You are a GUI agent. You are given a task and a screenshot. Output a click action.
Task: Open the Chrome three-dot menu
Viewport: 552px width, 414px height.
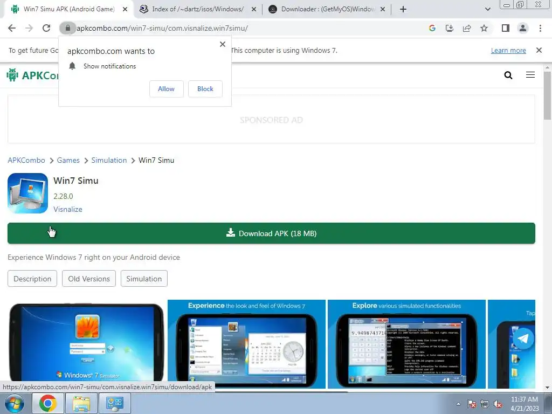pyautogui.click(x=540, y=28)
